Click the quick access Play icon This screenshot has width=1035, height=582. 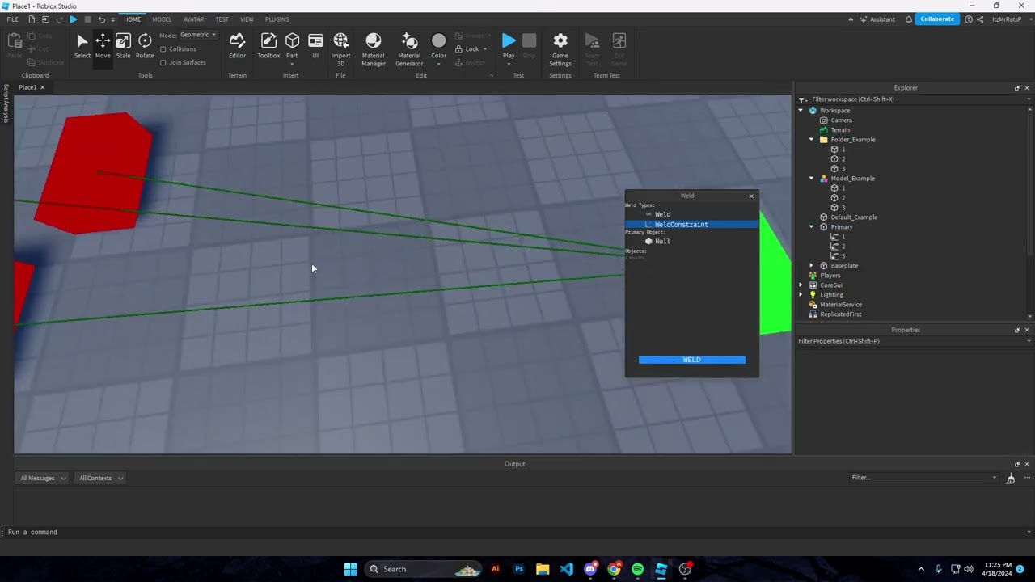point(74,19)
